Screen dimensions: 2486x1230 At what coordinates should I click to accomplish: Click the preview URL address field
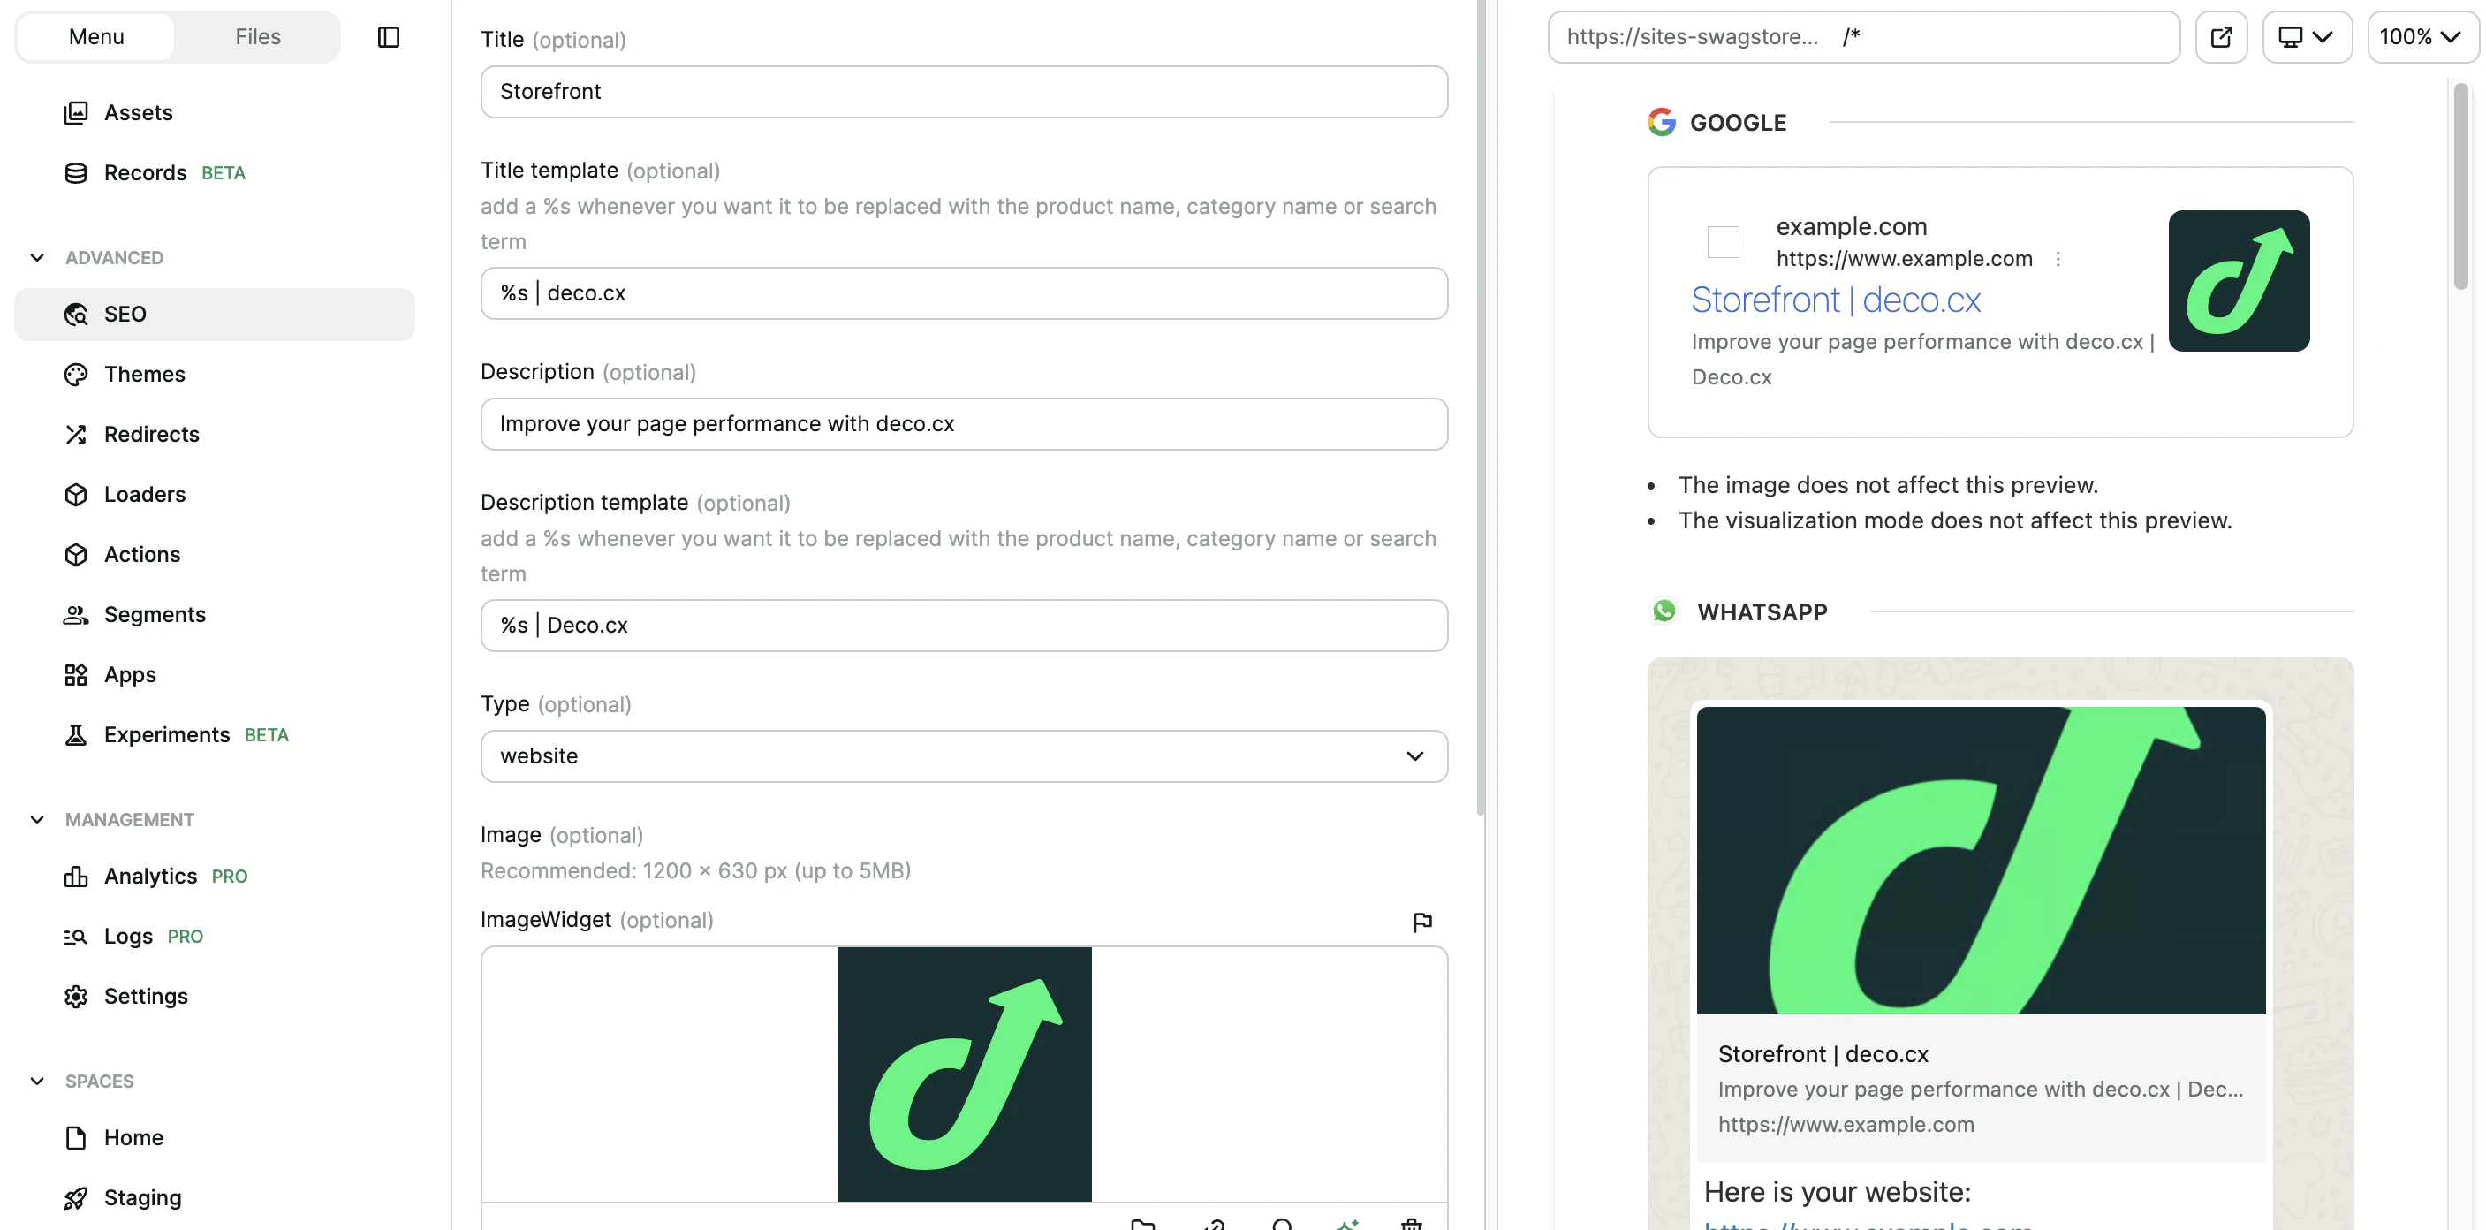tap(1862, 37)
